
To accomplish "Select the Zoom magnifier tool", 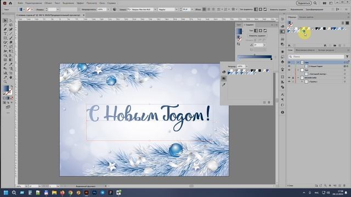I will pos(5,82).
